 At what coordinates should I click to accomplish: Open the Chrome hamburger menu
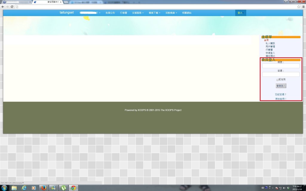tap(303, 7)
